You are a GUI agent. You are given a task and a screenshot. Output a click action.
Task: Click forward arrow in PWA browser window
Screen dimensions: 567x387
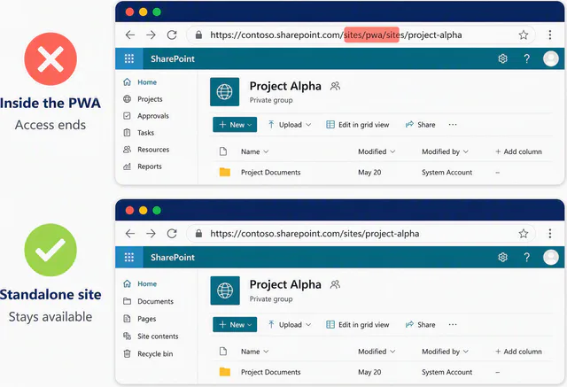(x=151, y=35)
